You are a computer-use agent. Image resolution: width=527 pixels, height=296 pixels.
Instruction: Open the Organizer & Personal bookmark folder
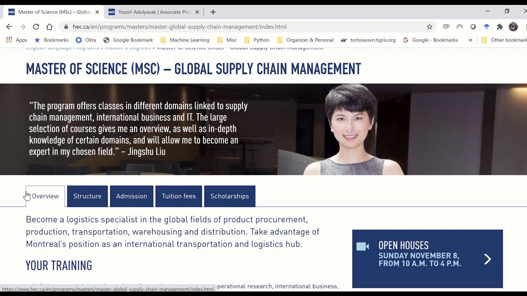click(x=305, y=40)
